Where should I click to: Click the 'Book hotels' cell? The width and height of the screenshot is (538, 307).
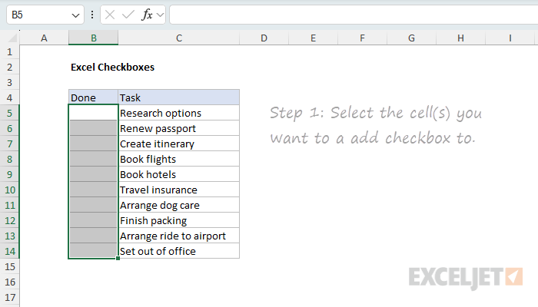click(x=179, y=175)
